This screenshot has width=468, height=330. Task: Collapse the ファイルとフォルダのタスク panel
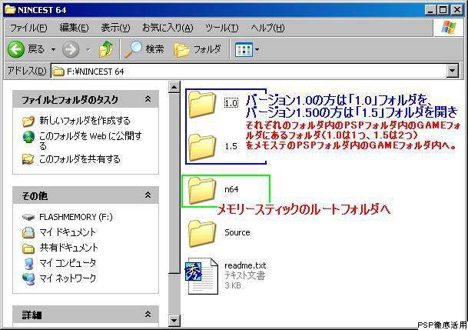148,99
